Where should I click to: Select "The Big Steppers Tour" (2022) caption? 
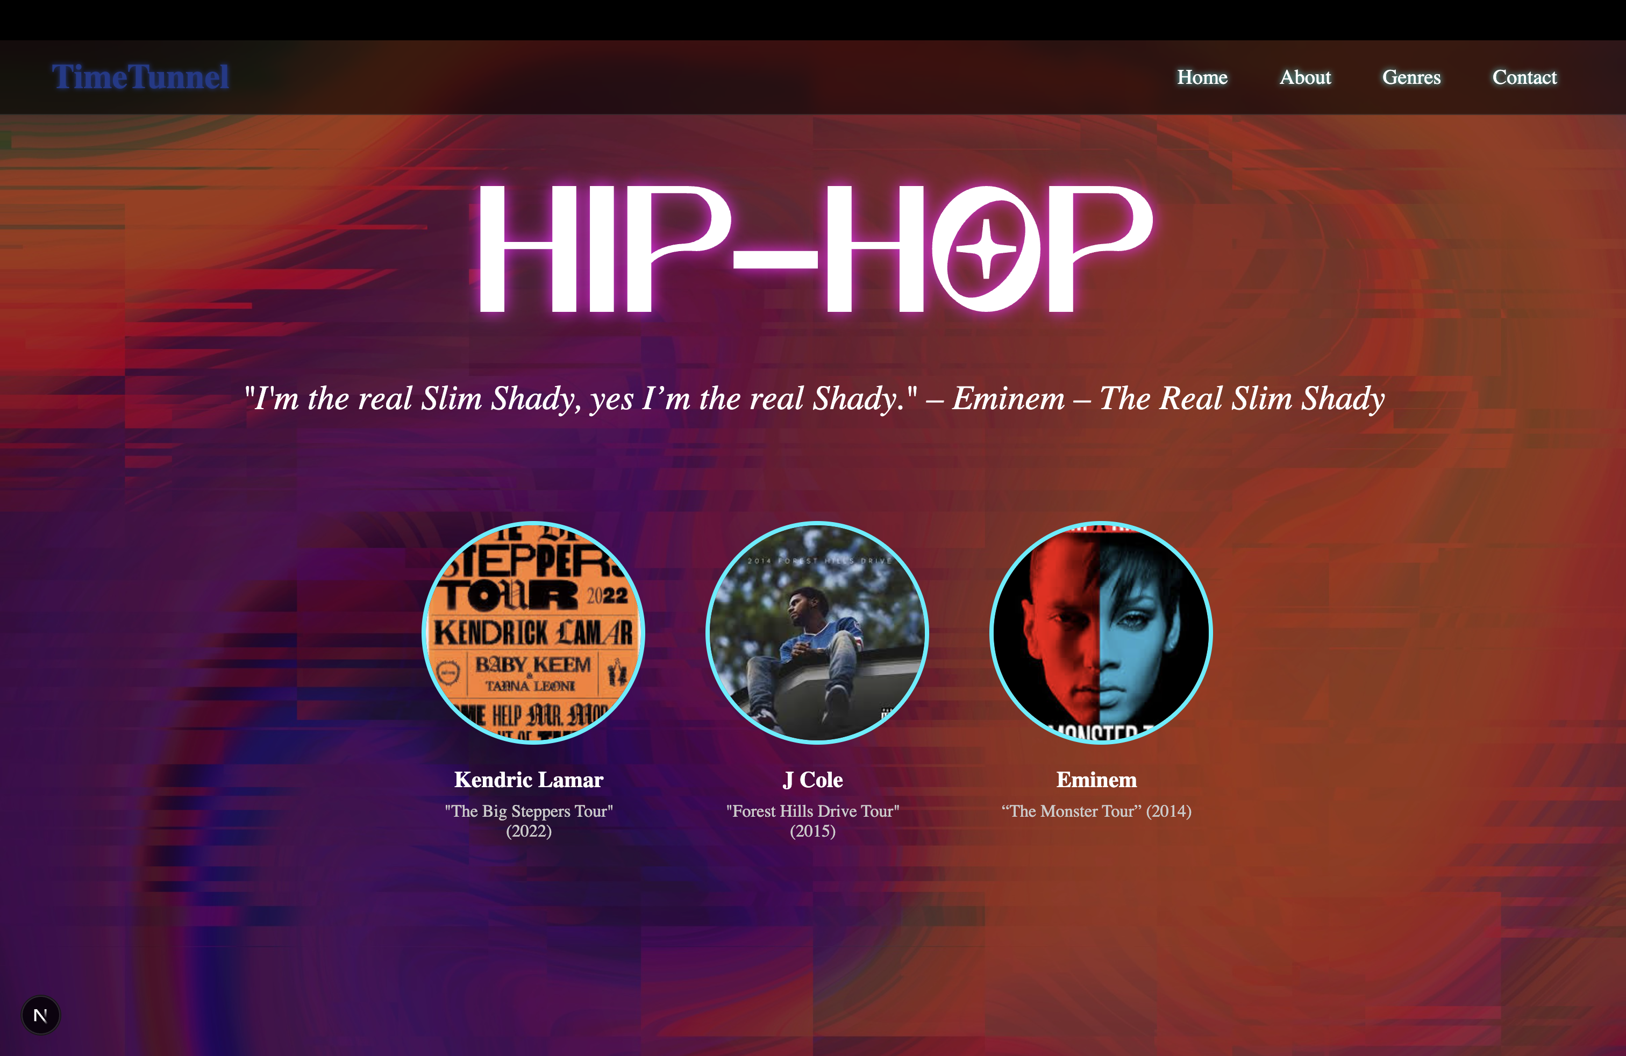[529, 820]
